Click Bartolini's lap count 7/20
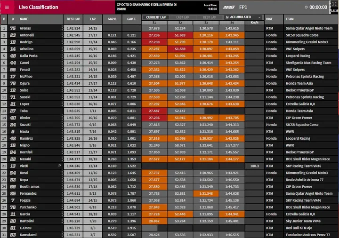 (93, 221)
